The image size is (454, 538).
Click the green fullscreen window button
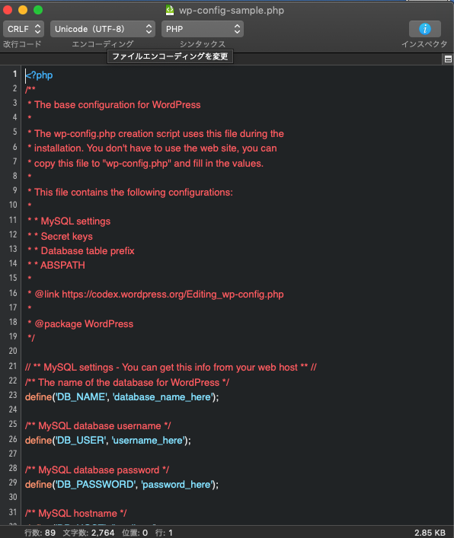tap(38, 10)
